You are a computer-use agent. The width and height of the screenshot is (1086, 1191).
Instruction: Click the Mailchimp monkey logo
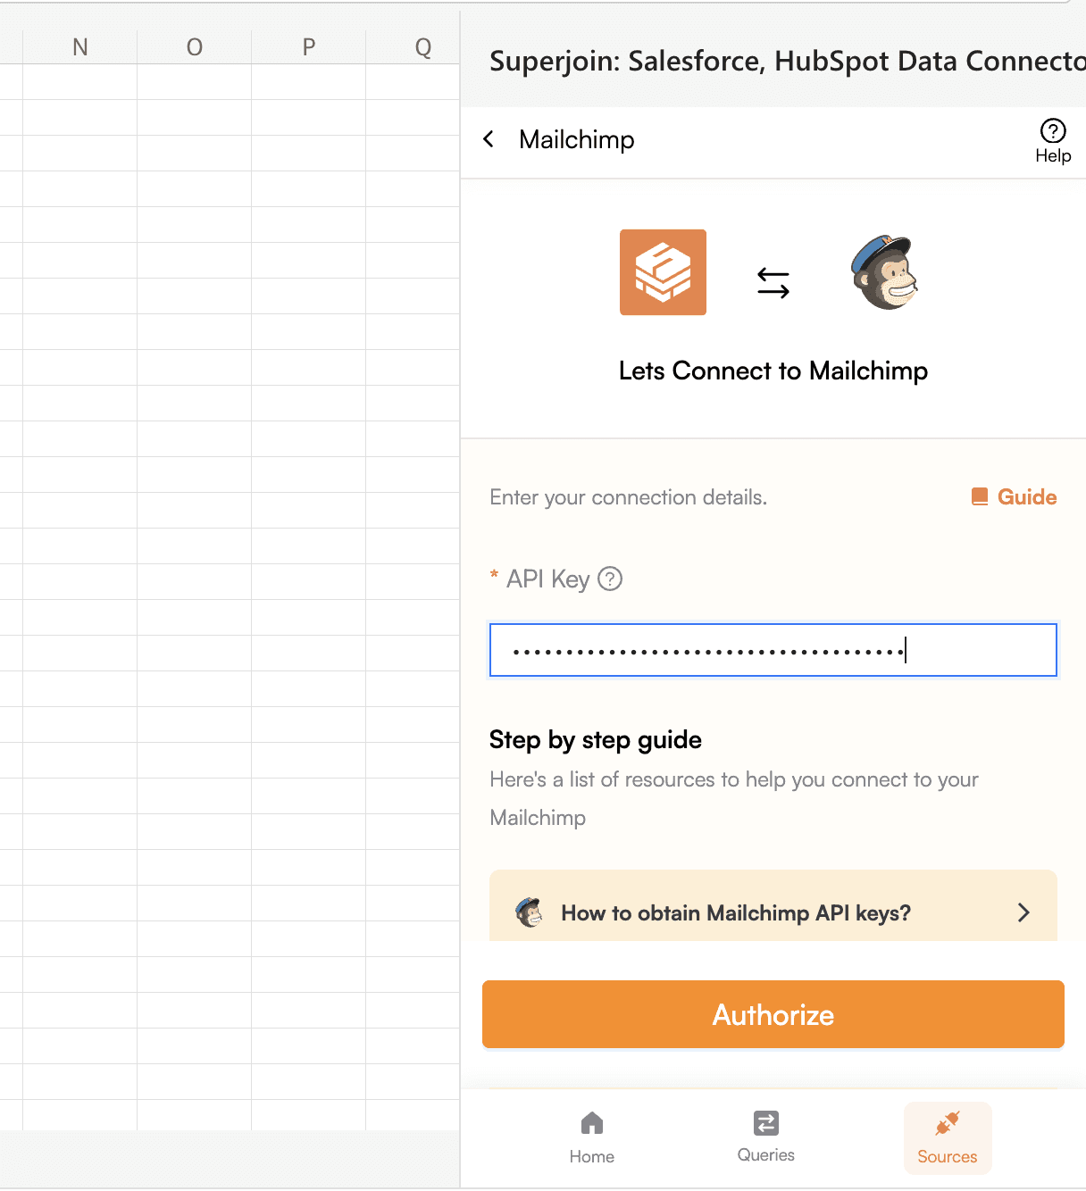pyautogui.click(x=884, y=272)
